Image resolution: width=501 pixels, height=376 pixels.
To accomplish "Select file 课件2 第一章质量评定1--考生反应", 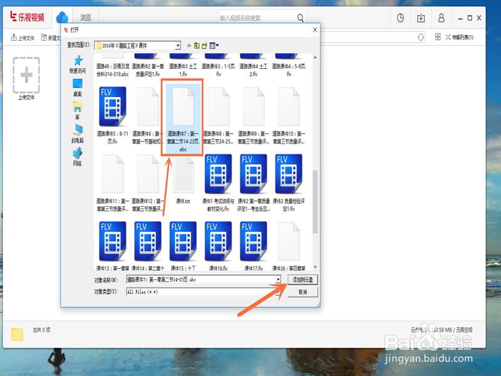I will 254,183.
